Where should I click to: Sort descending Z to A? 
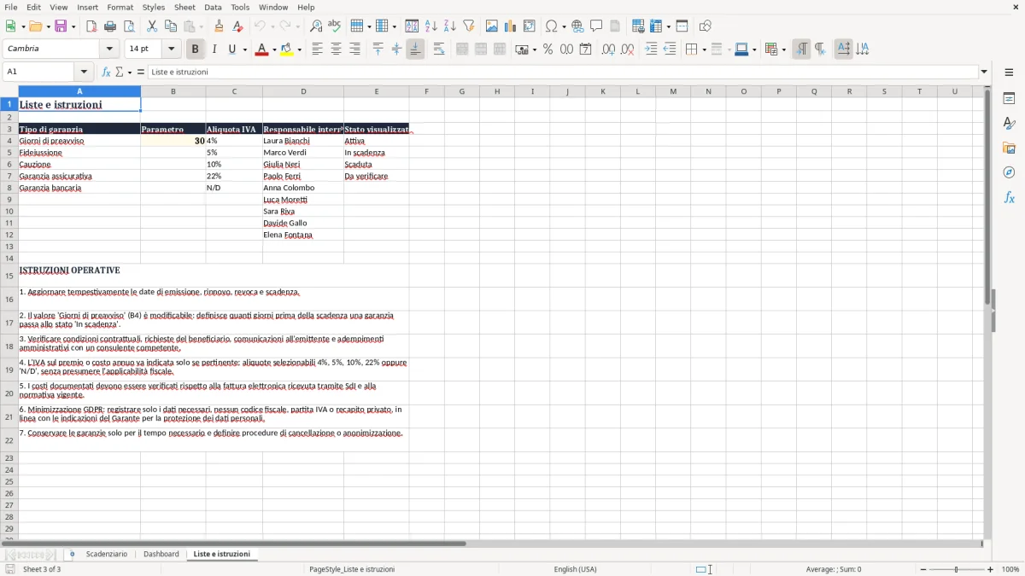(450, 26)
